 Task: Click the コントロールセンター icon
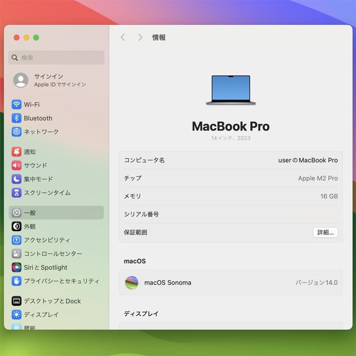[17, 254]
